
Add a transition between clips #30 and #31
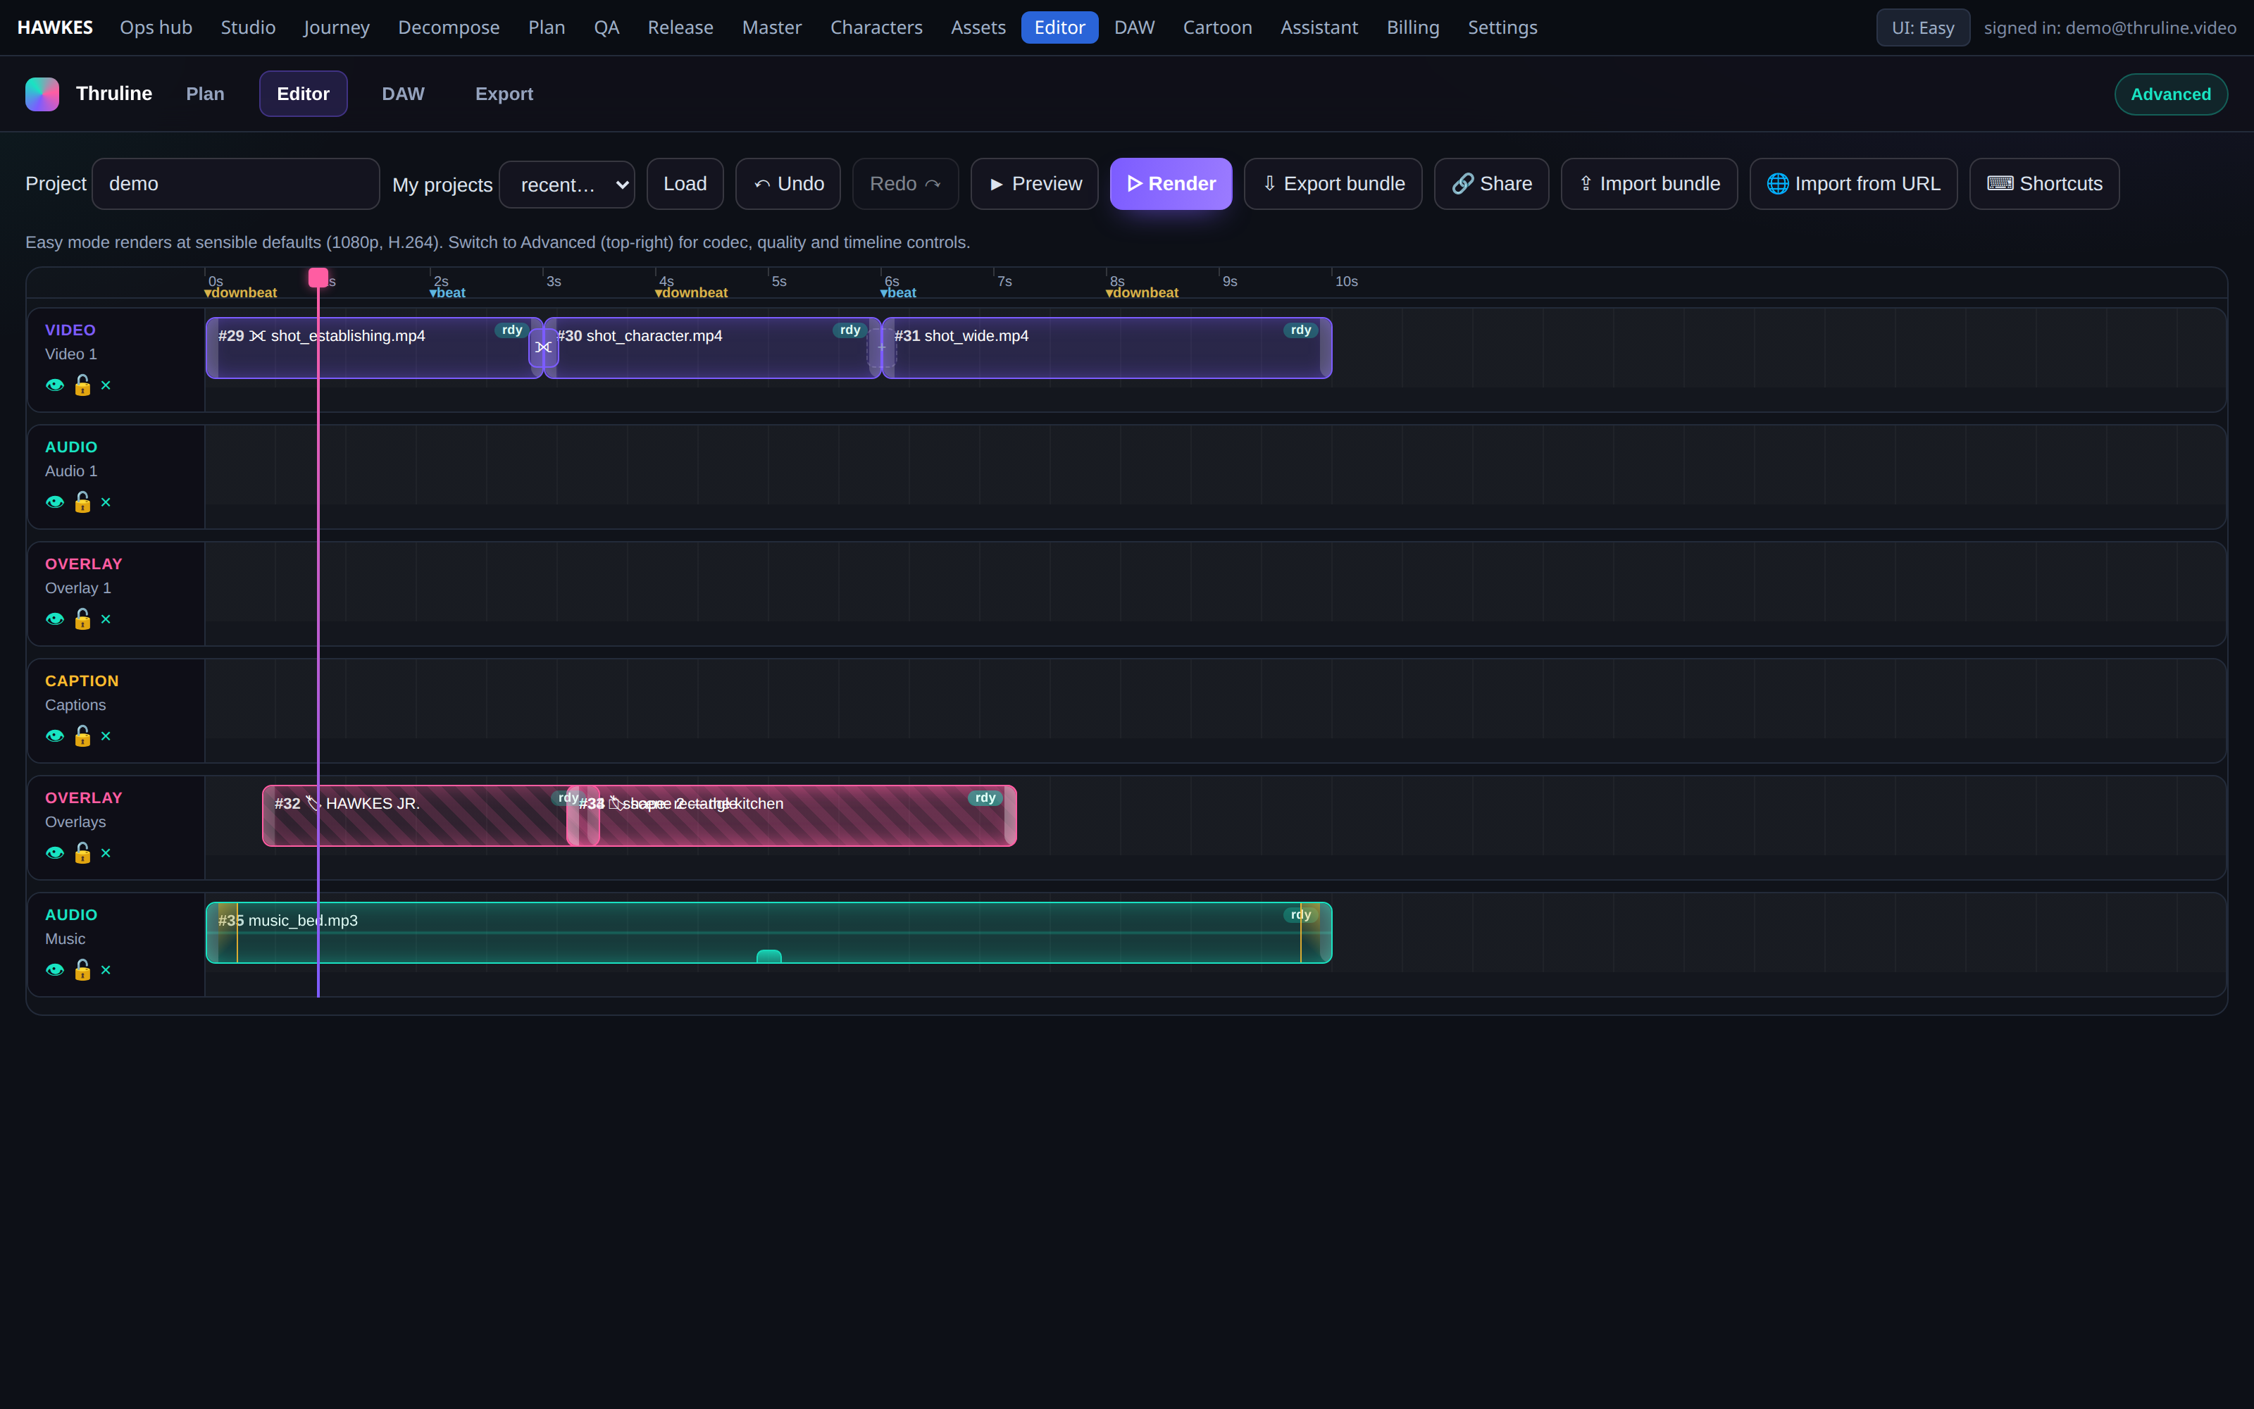point(881,347)
